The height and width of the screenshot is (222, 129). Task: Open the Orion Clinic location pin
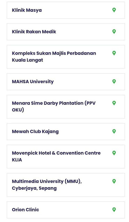point(114,209)
